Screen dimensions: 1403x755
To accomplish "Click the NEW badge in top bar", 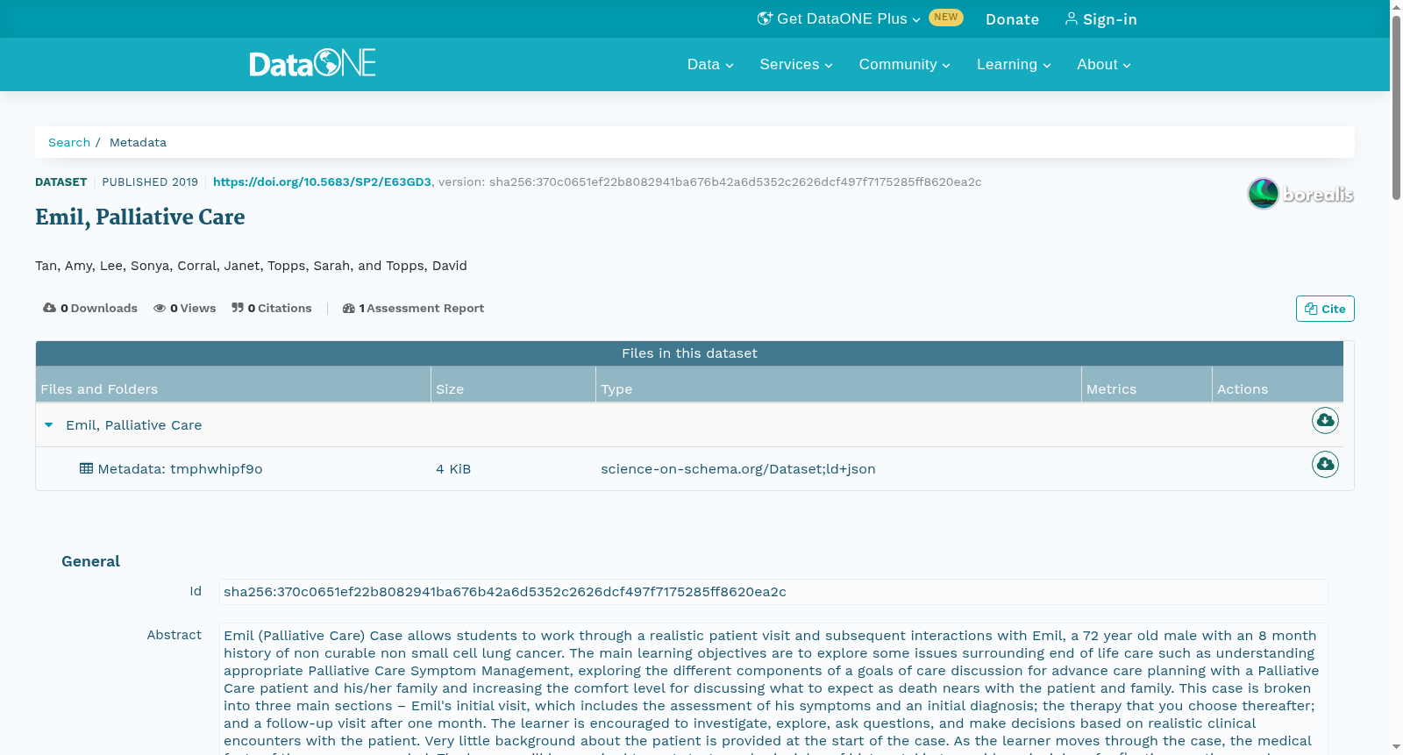I will [946, 18].
